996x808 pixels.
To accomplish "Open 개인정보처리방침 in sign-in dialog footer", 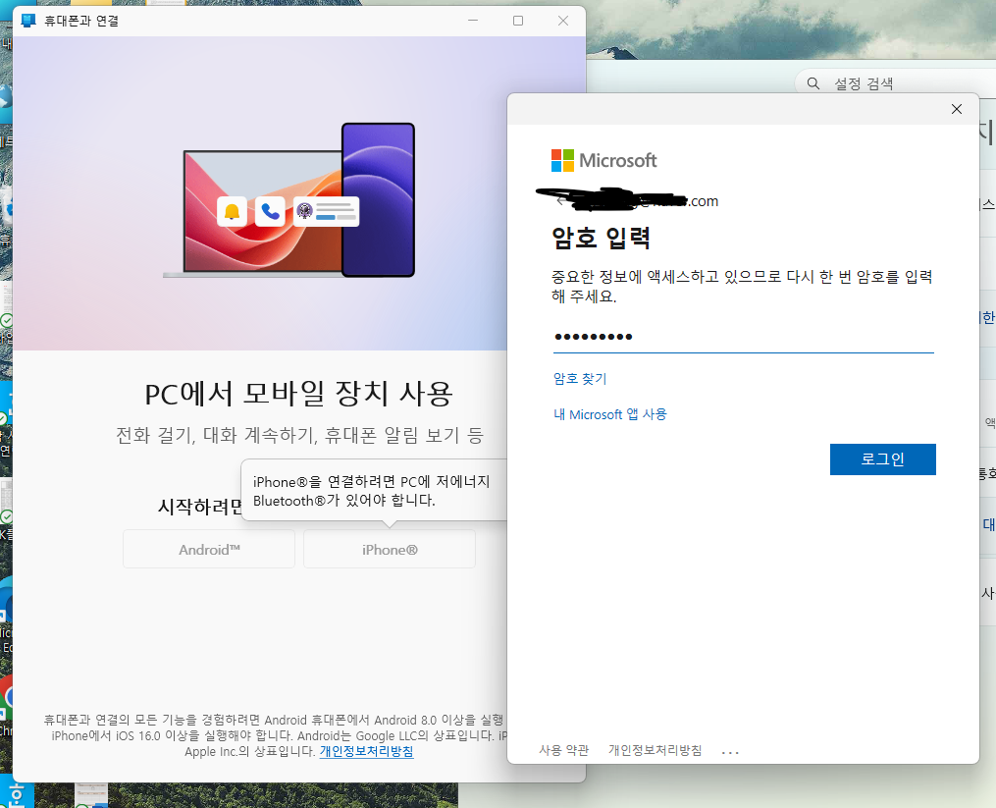I will click(655, 750).
